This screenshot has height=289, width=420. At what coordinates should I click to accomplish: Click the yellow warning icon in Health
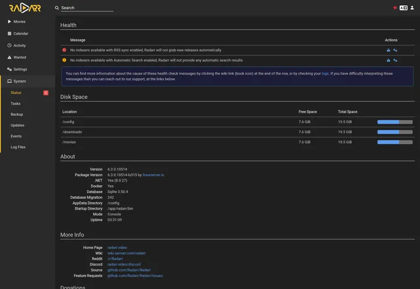(x=64, y=60)
